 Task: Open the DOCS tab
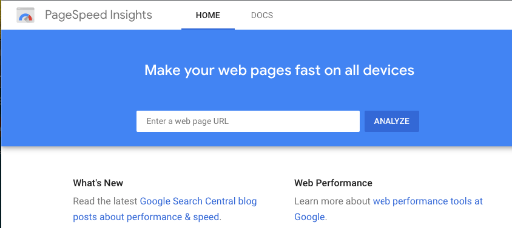click(x=262, y=15)
